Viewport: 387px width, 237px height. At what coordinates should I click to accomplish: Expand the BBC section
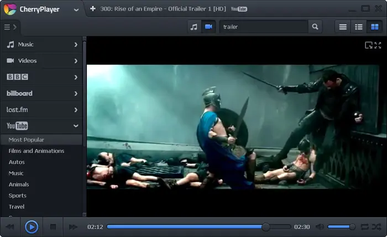(41, 77)
